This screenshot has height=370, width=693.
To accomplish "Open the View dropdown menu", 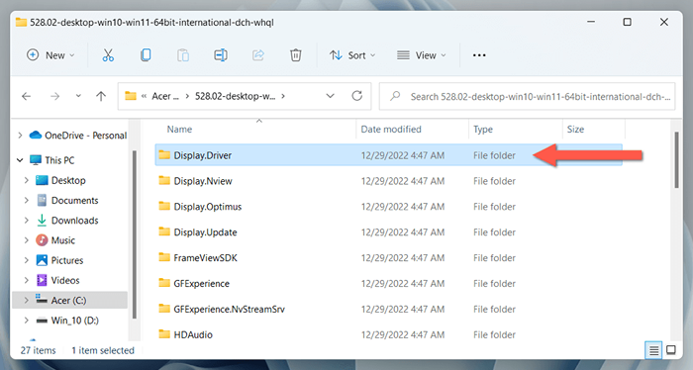I will point(421,55).
